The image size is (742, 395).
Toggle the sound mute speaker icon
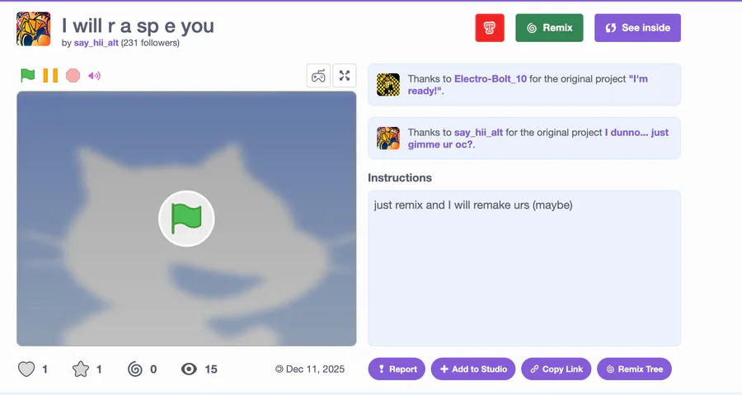coord(94,76)
